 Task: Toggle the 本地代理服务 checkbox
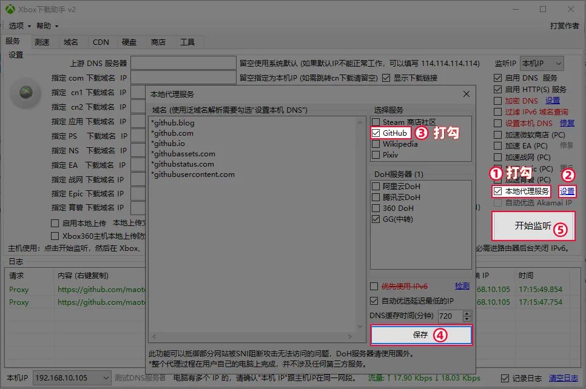coord(498,191)
